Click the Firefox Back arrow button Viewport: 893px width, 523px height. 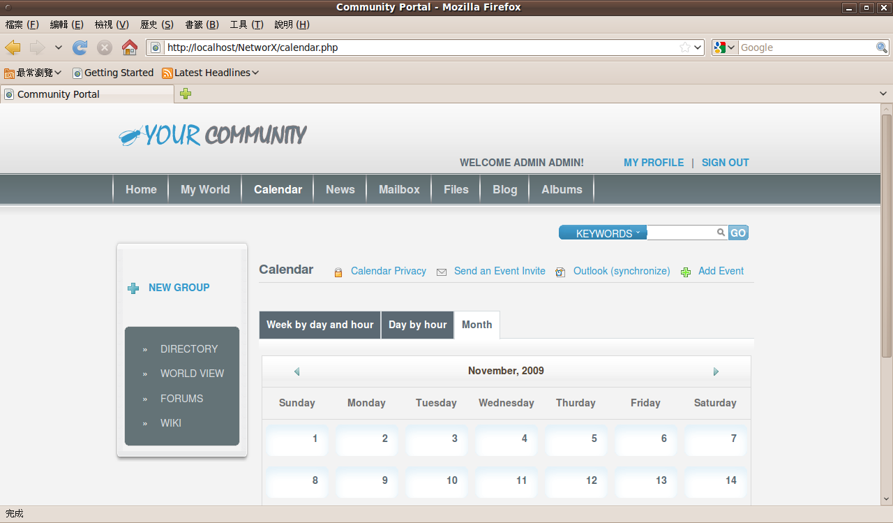pos(13,47)
